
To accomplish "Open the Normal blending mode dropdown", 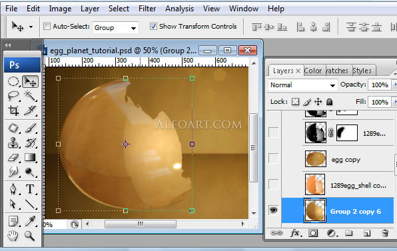I will coord(303,85).
